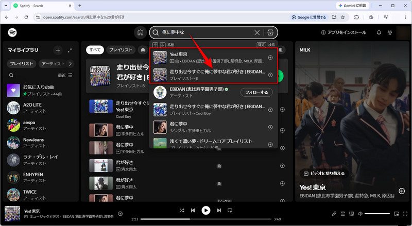412x226 pixels.
Task: Open A2O LITE artist
Action: click(41, 108)
